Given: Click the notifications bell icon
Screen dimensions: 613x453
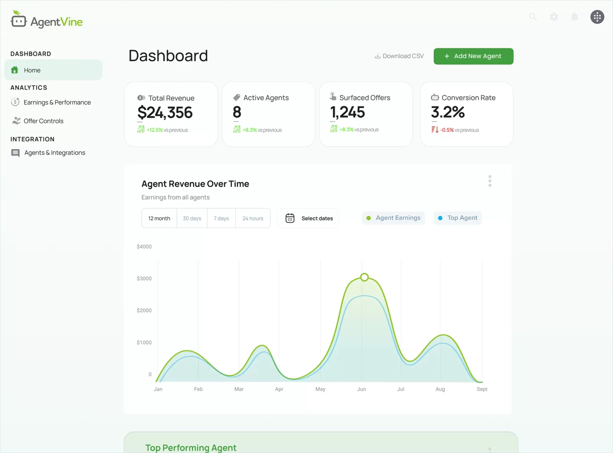Looking at the screenshot, I should click(574, 17).
